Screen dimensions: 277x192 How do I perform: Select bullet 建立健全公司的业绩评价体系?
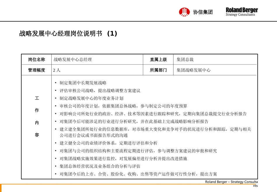[x=108, y=143]
